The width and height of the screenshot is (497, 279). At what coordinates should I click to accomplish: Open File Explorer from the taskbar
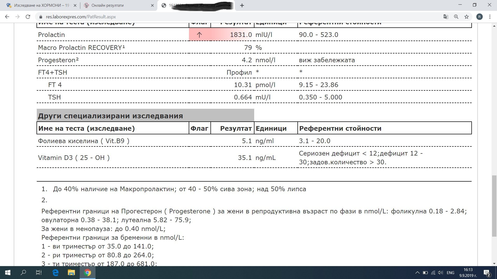(71, 273)
